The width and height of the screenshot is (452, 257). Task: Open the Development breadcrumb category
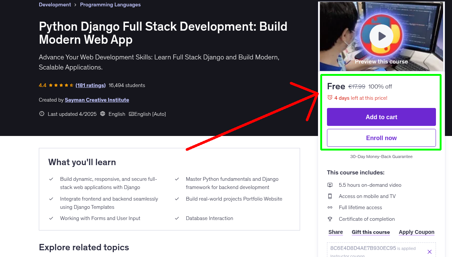tap(54, 4)
